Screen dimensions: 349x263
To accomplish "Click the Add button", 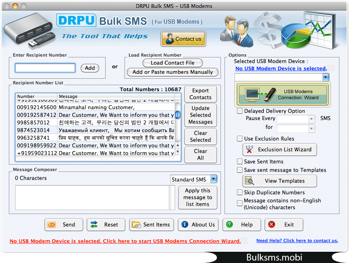I will pos(90,68).
